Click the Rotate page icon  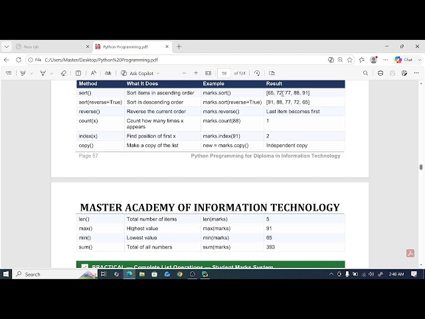pyautogui.click(x=257, y=73)
